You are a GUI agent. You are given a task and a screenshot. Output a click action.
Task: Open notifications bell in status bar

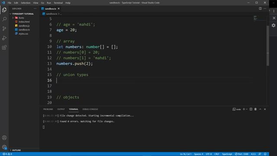click(265, 154)
